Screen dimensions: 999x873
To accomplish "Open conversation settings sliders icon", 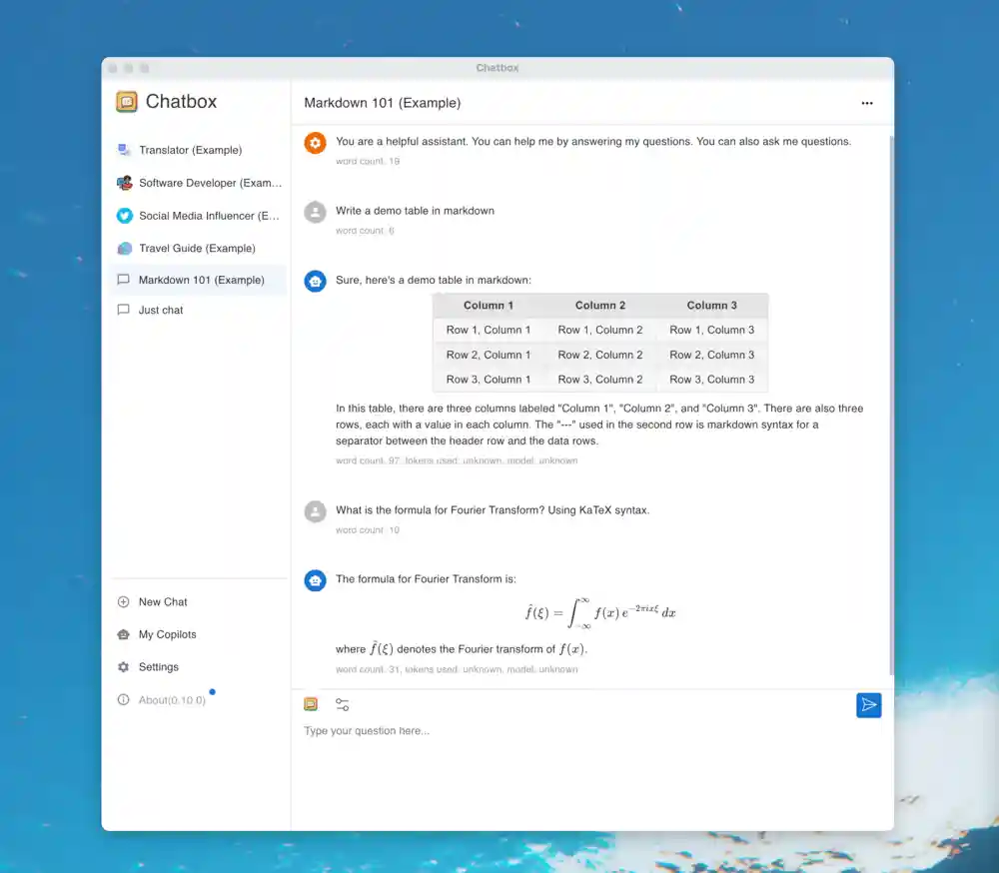I will pyautogui.click(x=342, y=704).
